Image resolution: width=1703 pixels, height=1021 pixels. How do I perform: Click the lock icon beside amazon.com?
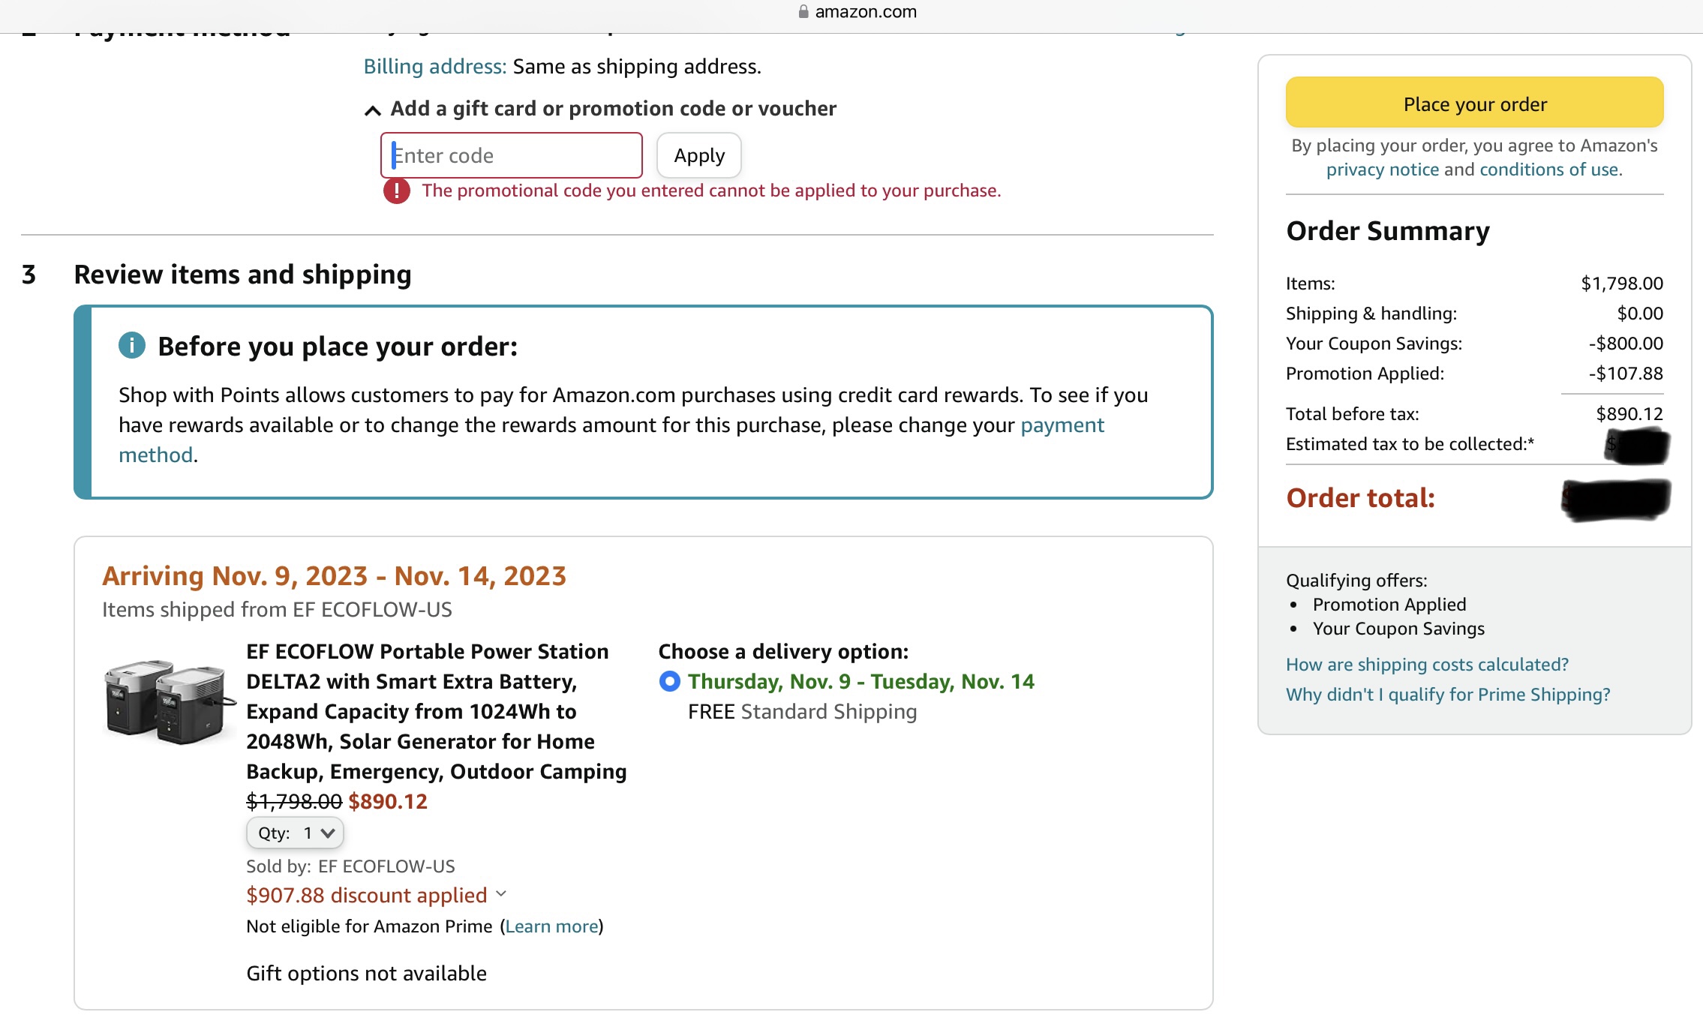tap(803, 11)
